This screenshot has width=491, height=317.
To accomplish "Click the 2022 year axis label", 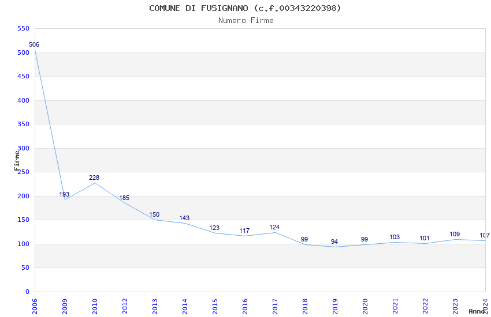I will pos(426,307).
